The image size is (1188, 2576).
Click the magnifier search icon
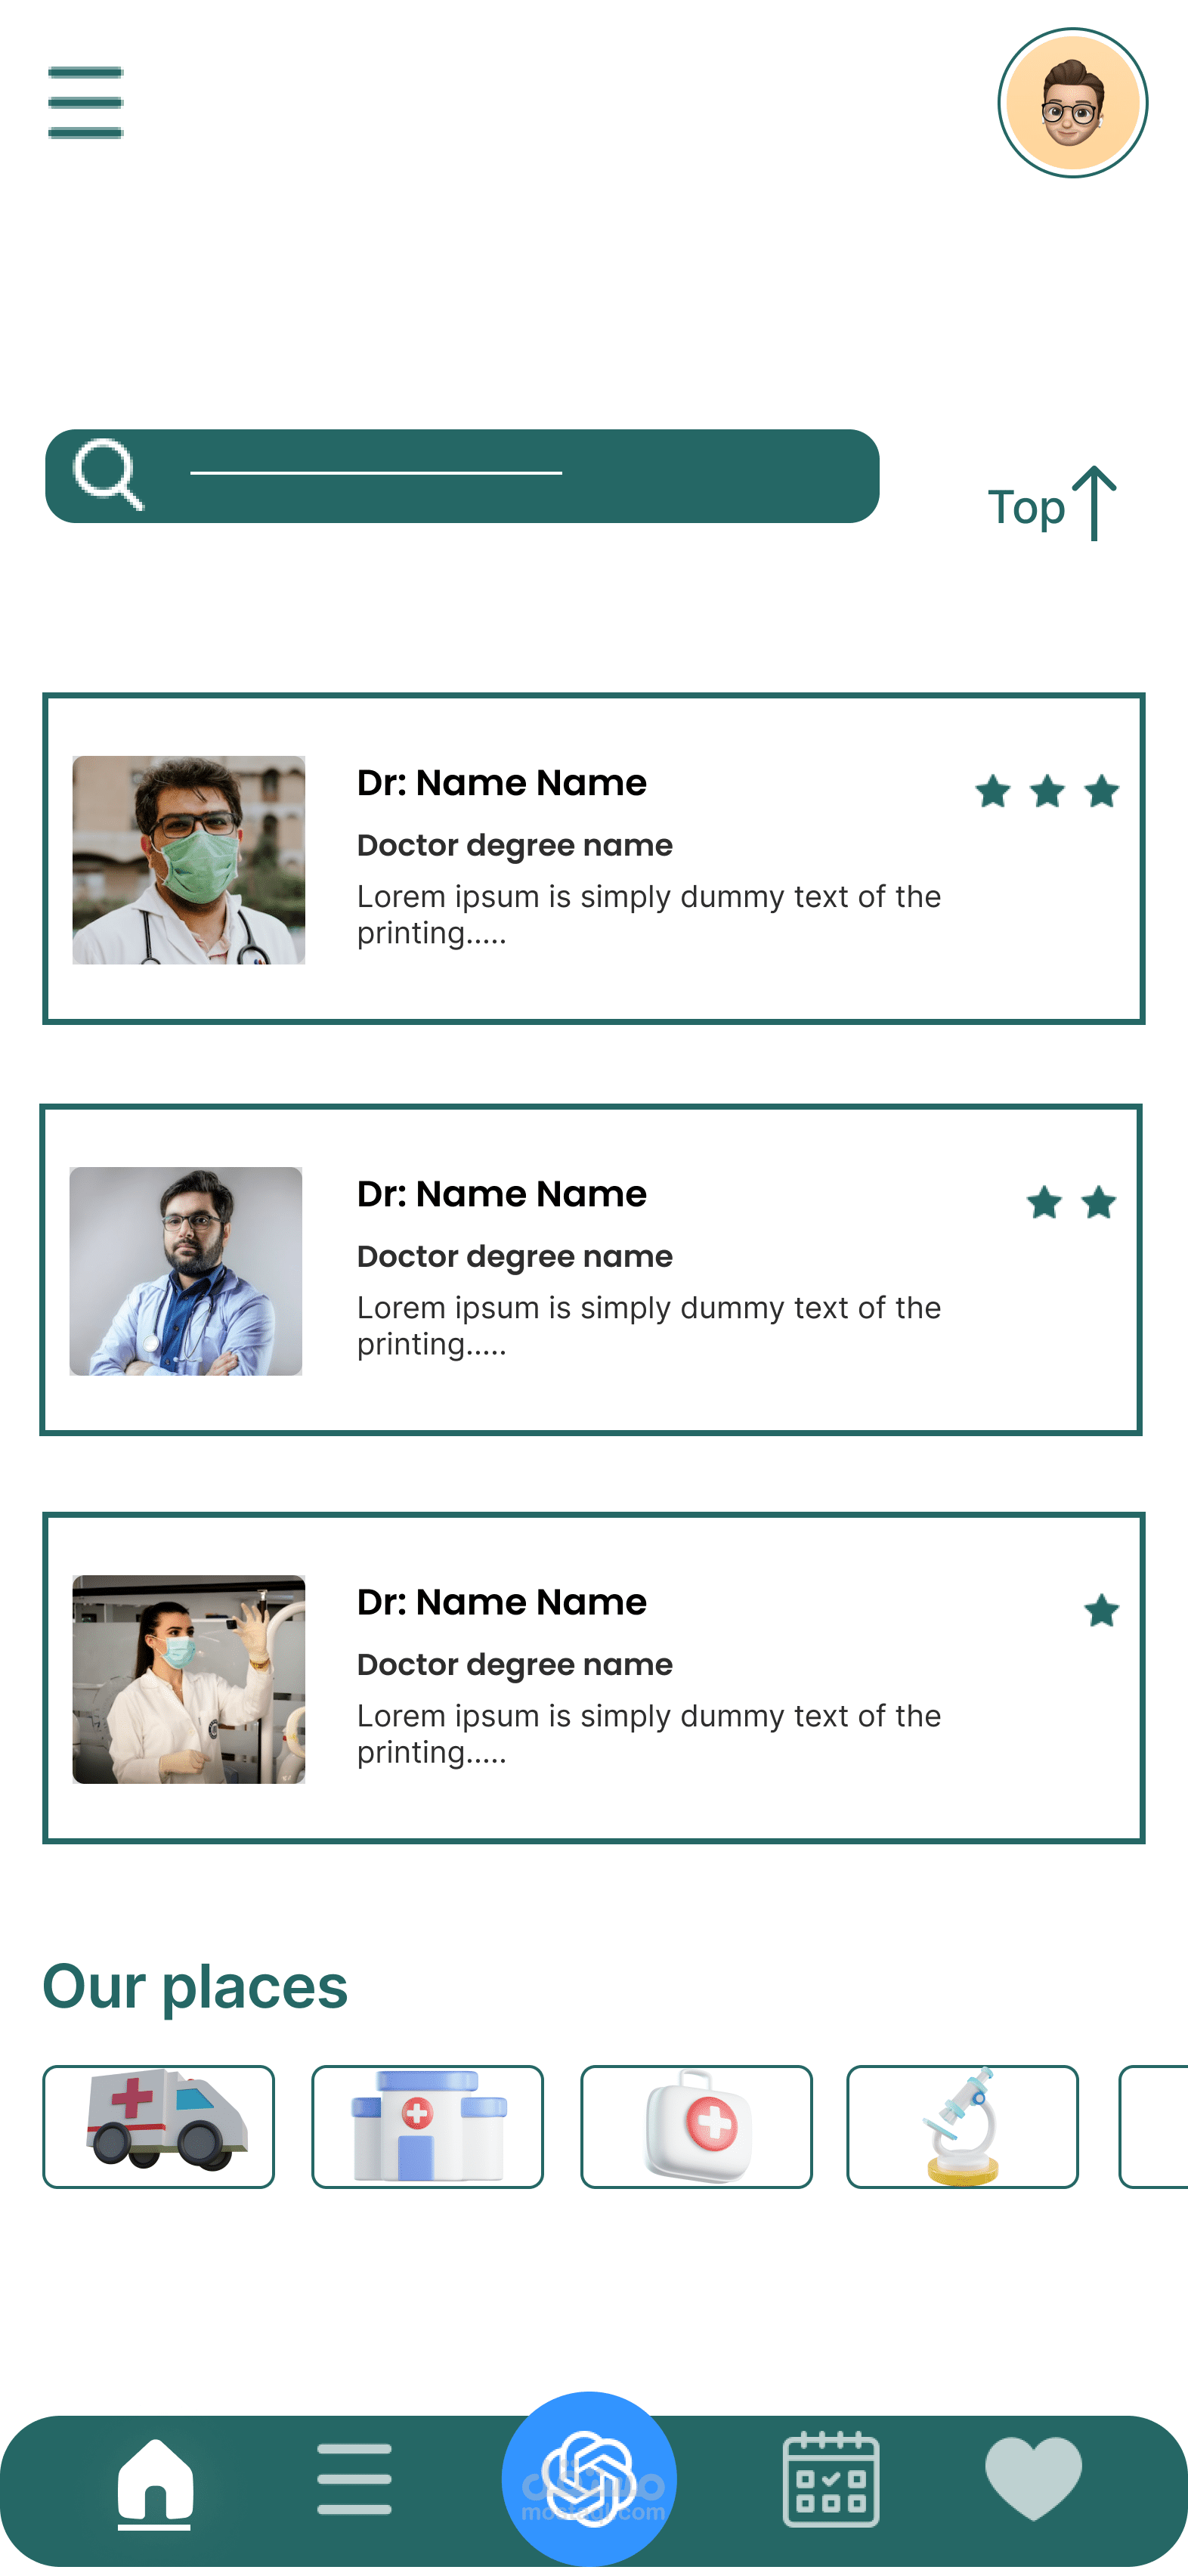click(108, 474)
